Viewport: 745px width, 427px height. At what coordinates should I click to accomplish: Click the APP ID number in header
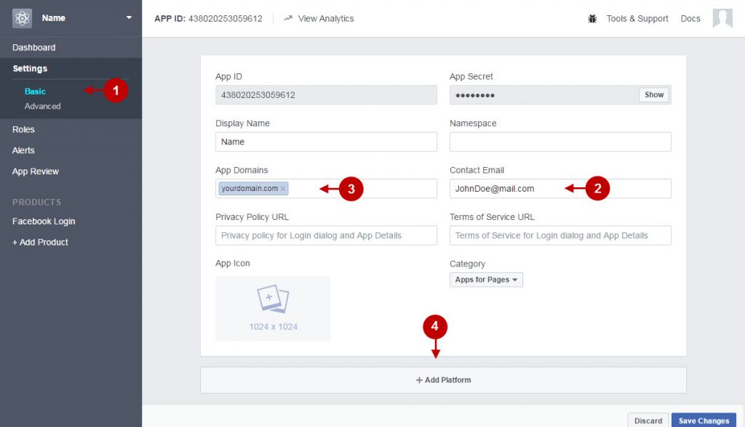pyautogui.click(x=226, y=18)
